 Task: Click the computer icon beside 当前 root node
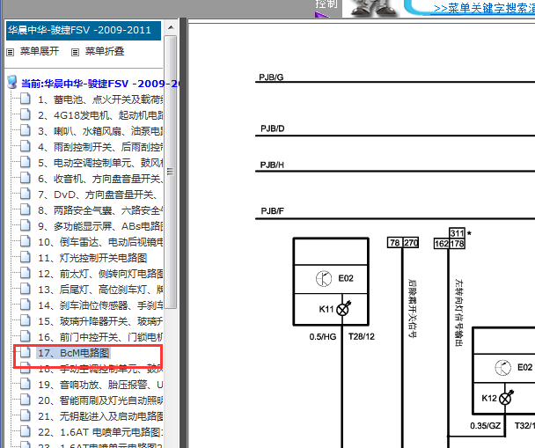(x=12, y=82)
